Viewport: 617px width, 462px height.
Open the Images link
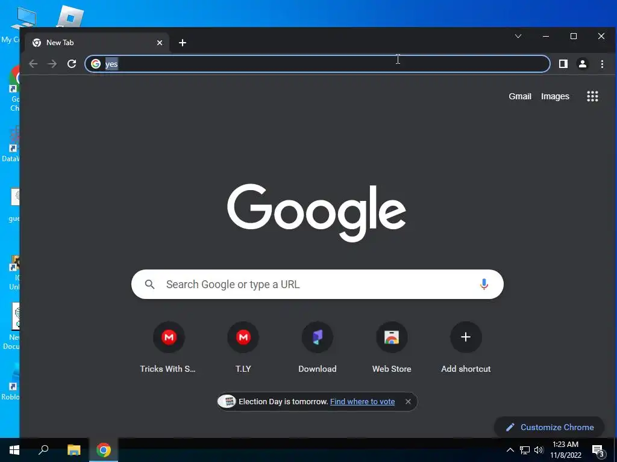(555, 96)
